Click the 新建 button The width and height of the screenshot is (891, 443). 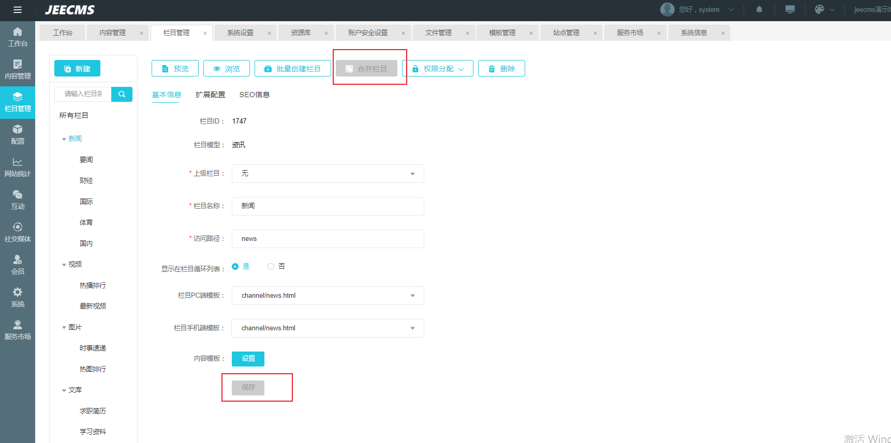click(x=78, y=69)
